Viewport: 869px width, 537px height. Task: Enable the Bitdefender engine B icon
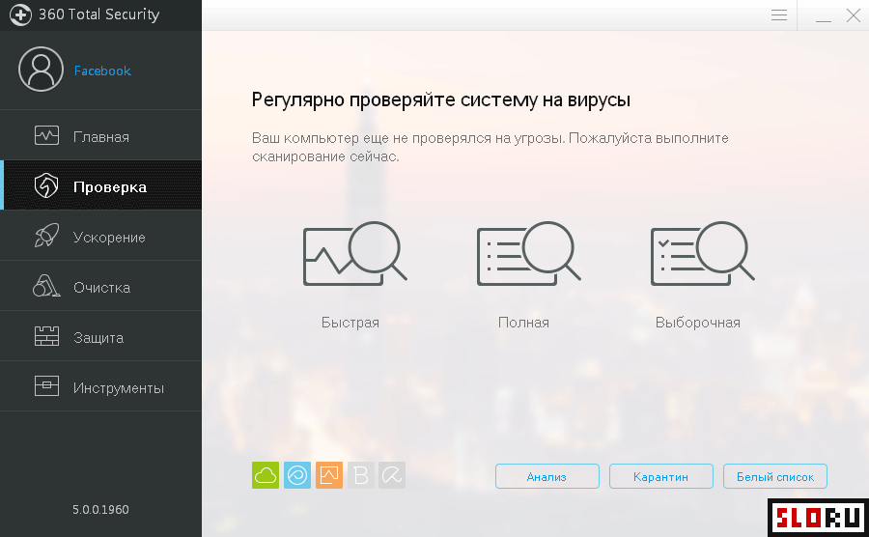[361, 475]
